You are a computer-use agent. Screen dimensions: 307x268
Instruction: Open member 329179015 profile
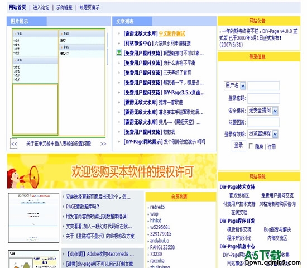click(161, 234)
